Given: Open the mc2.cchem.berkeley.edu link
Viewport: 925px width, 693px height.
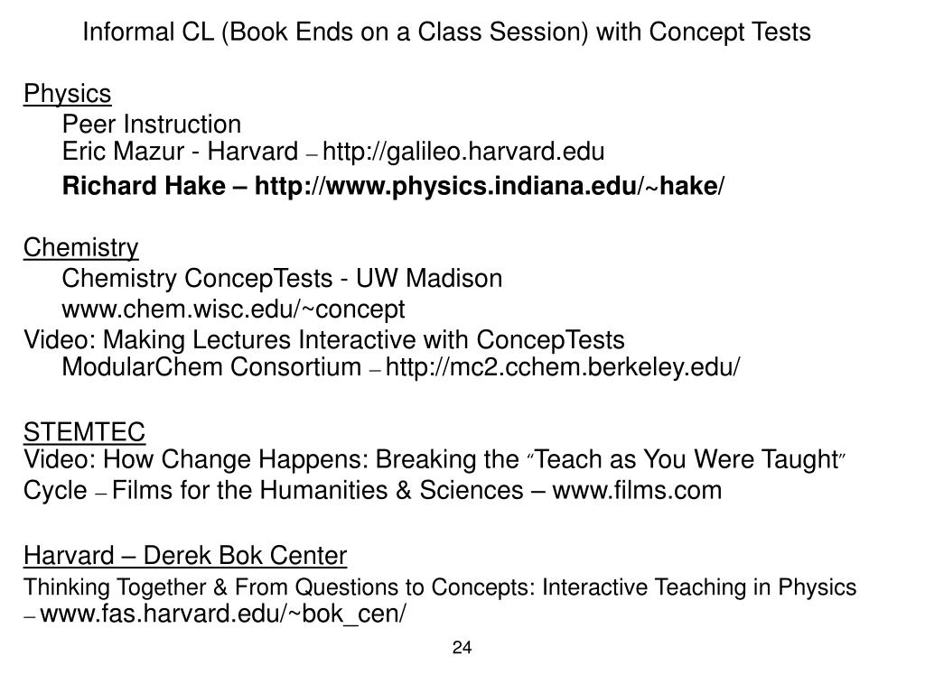Looking at the screenshot, I should (x=563, y=367).
